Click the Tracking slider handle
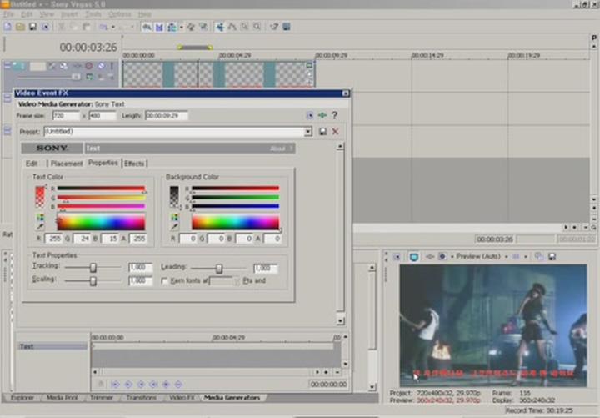 (93, 268)
